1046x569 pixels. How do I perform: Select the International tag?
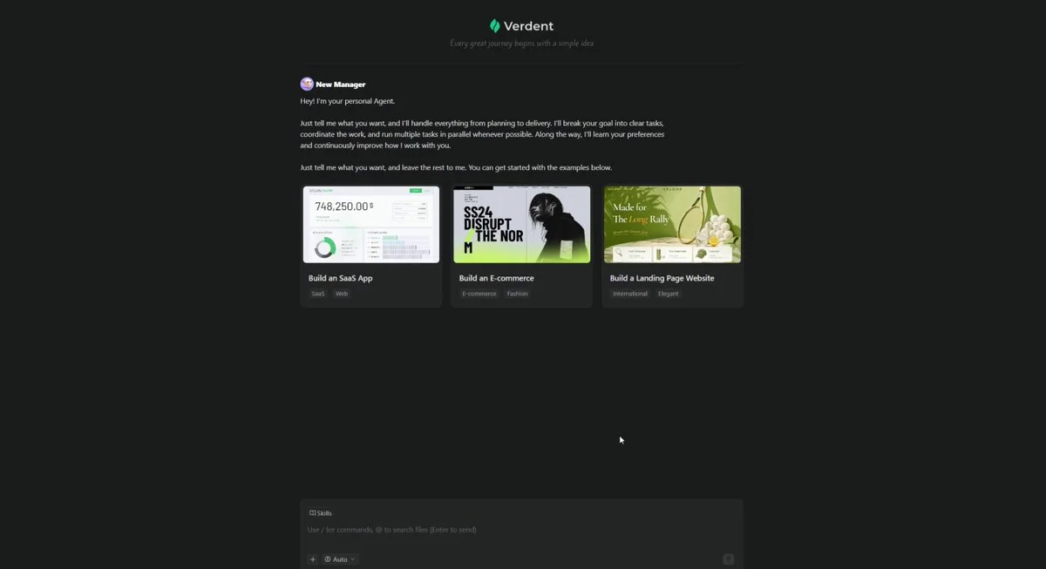coord(630,294)
